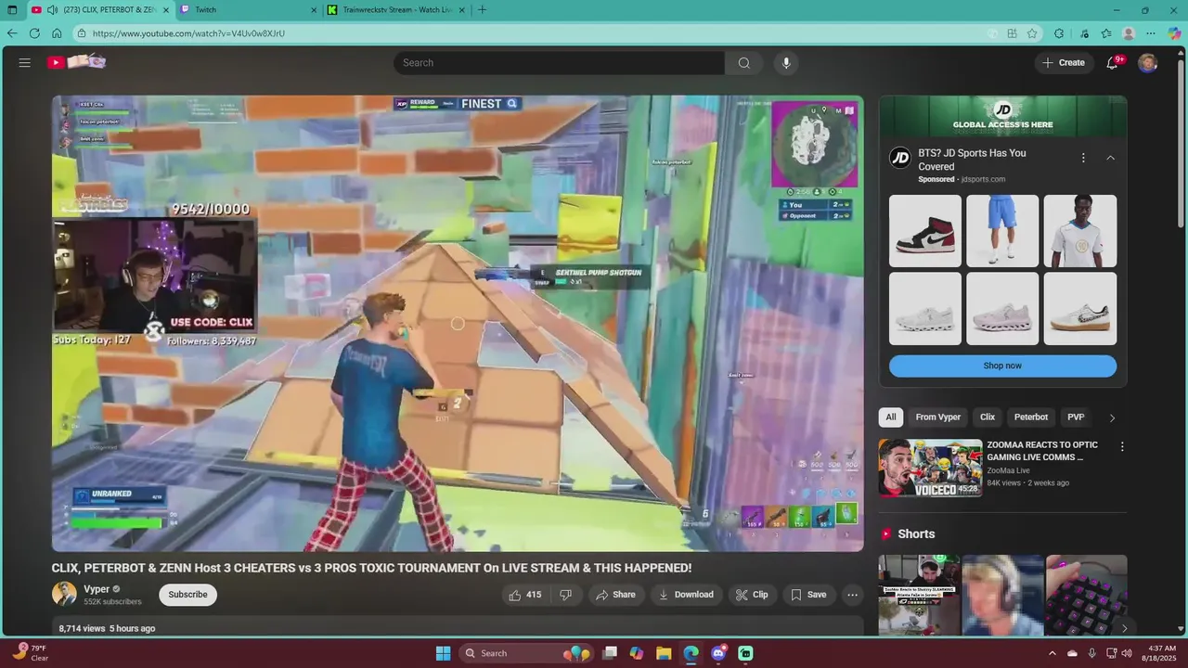Open the browser home page

point(57,33)
